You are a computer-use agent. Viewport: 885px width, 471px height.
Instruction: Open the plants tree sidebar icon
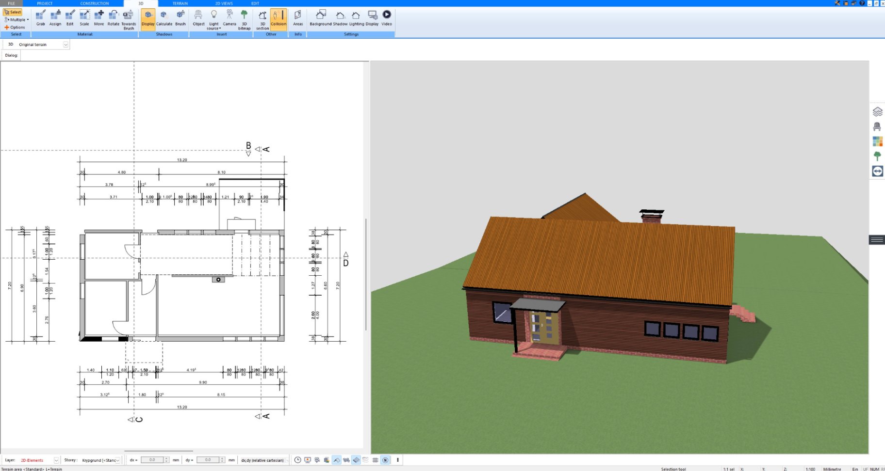point(877,156)
